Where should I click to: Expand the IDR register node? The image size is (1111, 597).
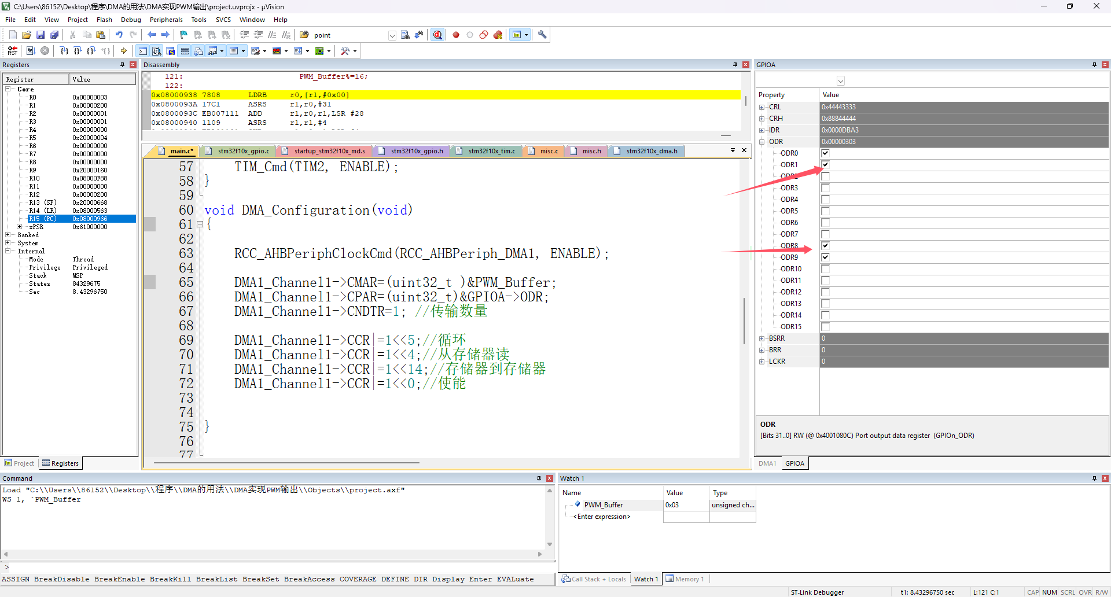762,130
